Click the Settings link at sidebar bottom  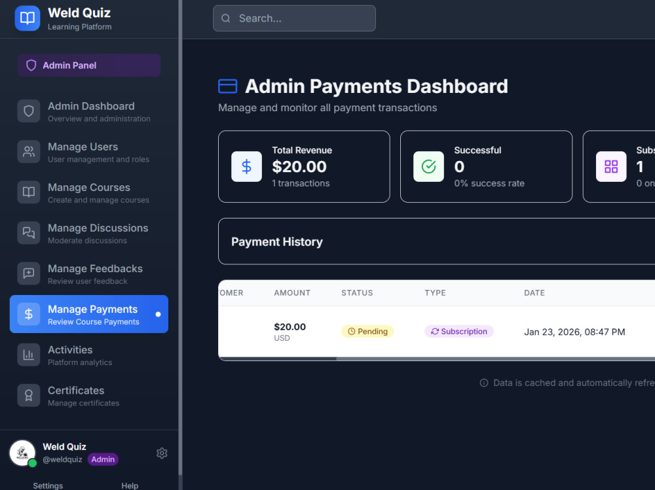pyautogui.click(x=48, y=485)
